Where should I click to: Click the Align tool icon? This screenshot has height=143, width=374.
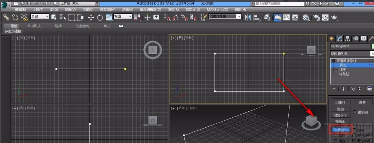pyautogui.click(x=257, y=18)
